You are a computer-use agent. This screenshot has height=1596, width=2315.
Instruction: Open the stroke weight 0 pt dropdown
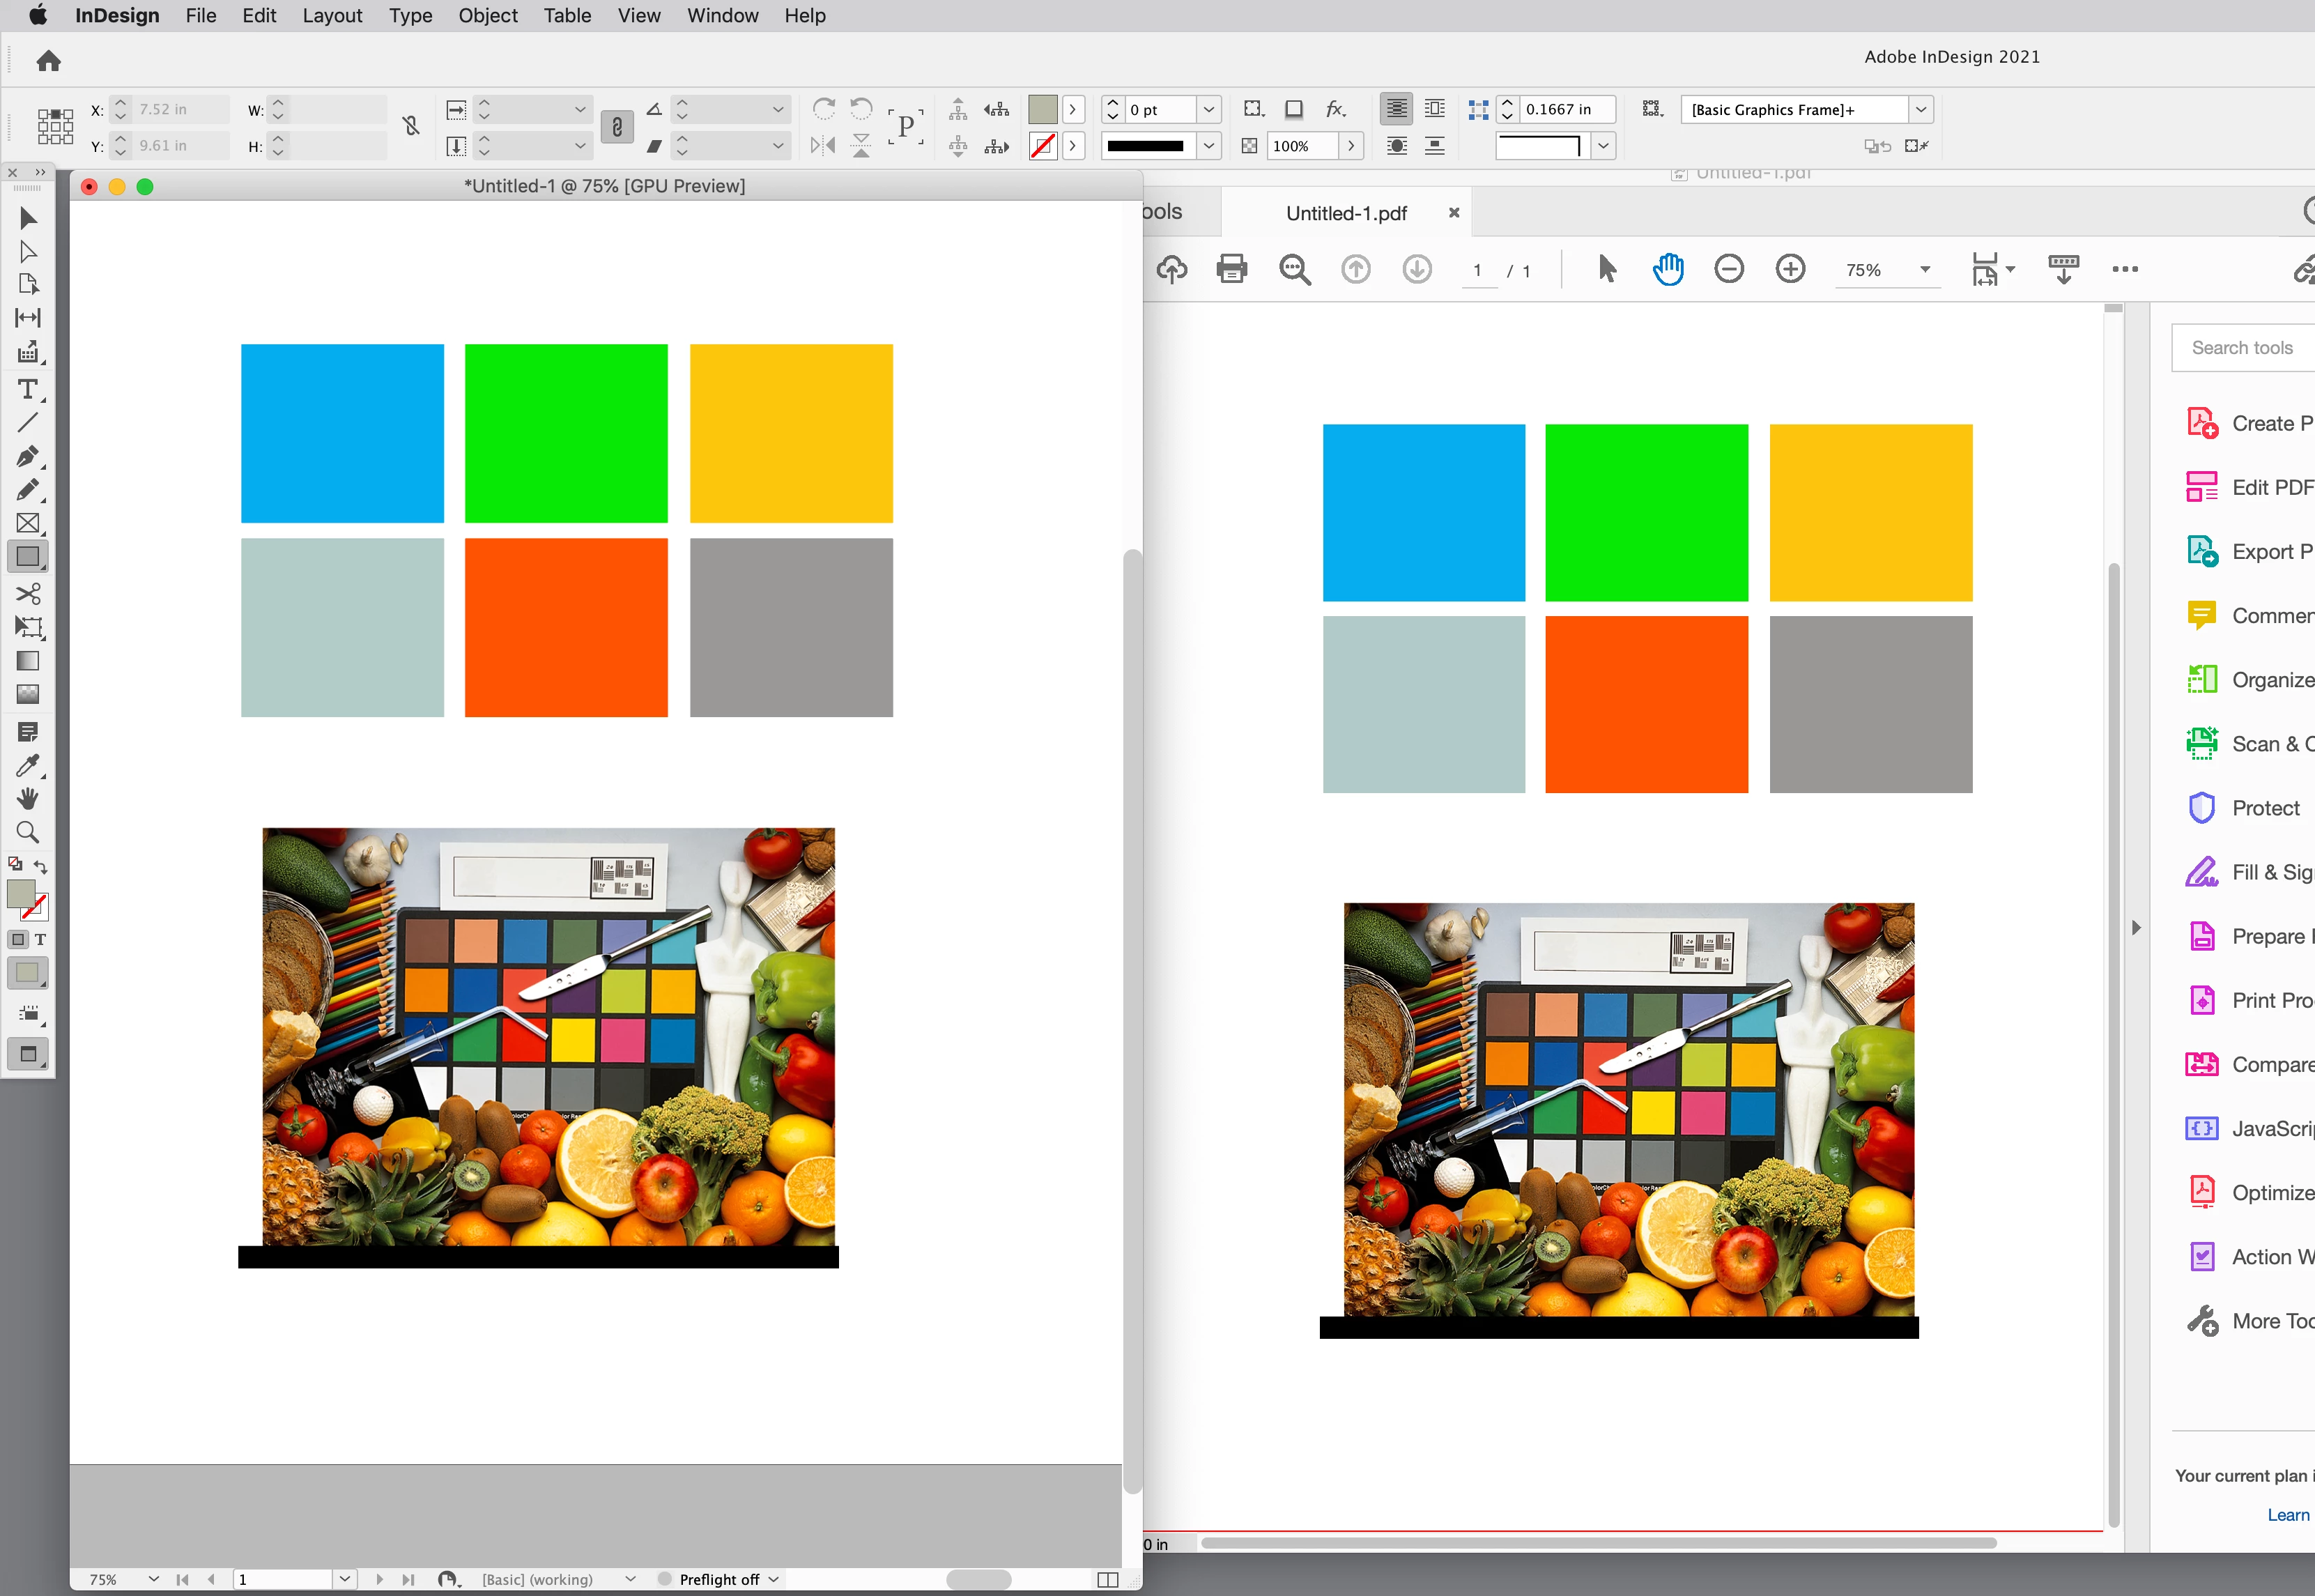pyautogui.click(x=1208, y=110)
